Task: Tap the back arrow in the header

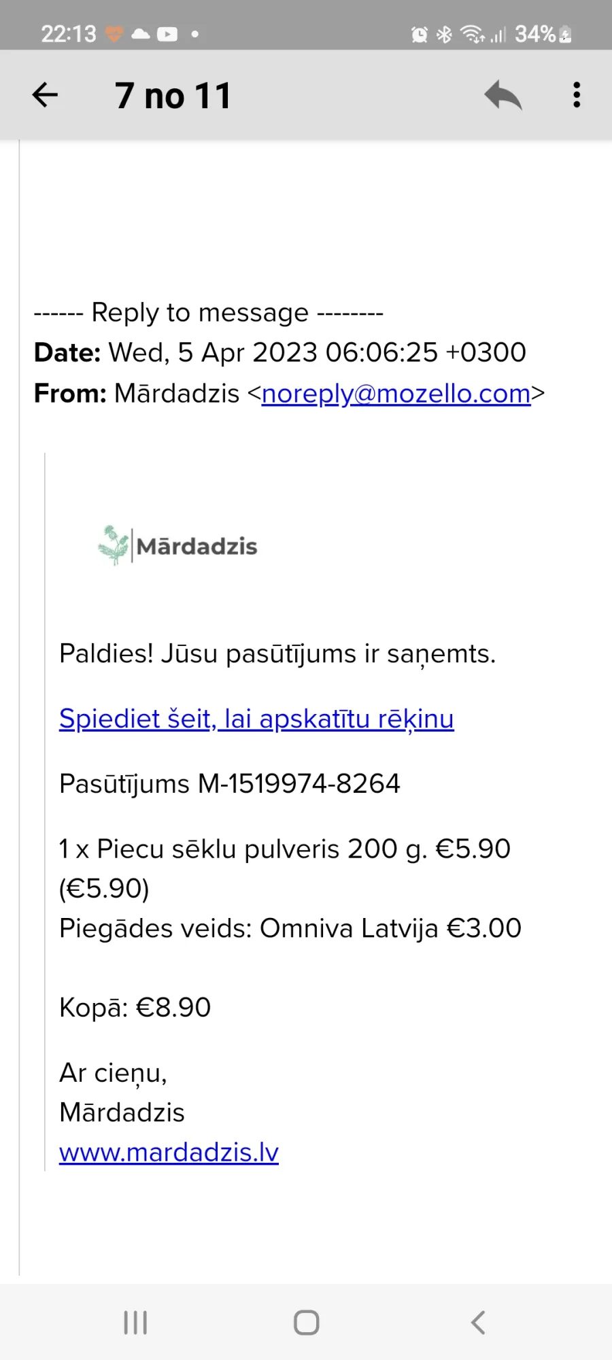Action: click(45, 95)
